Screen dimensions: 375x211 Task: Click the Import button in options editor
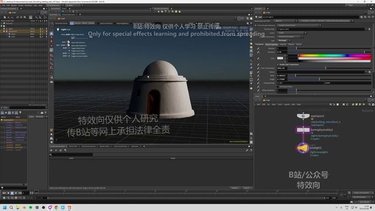pos(234,188)
